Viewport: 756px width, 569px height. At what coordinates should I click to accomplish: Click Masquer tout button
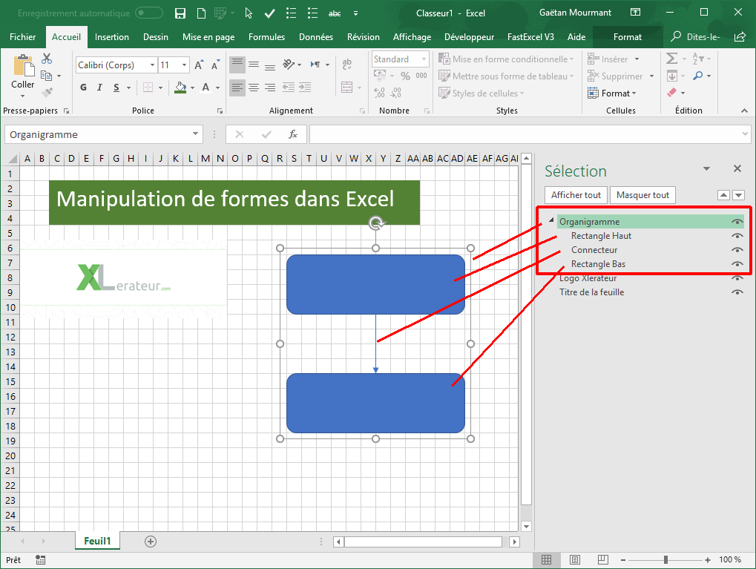642,195
